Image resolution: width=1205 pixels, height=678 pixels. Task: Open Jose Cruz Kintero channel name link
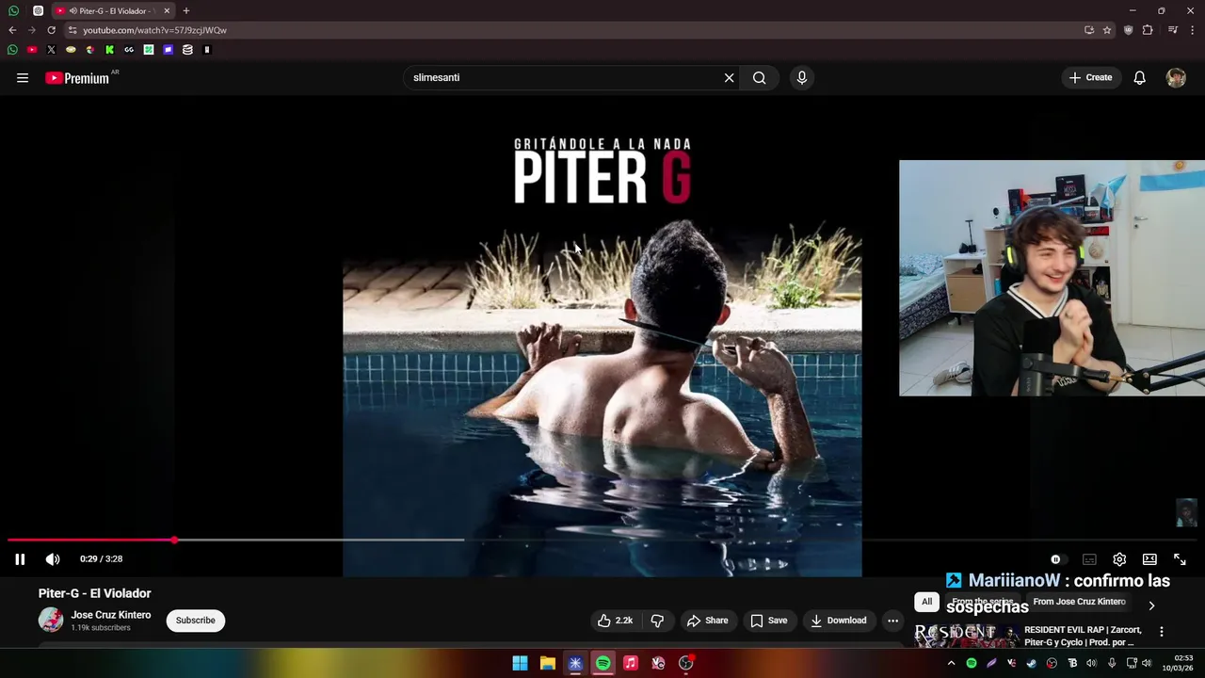pos(111,615)
